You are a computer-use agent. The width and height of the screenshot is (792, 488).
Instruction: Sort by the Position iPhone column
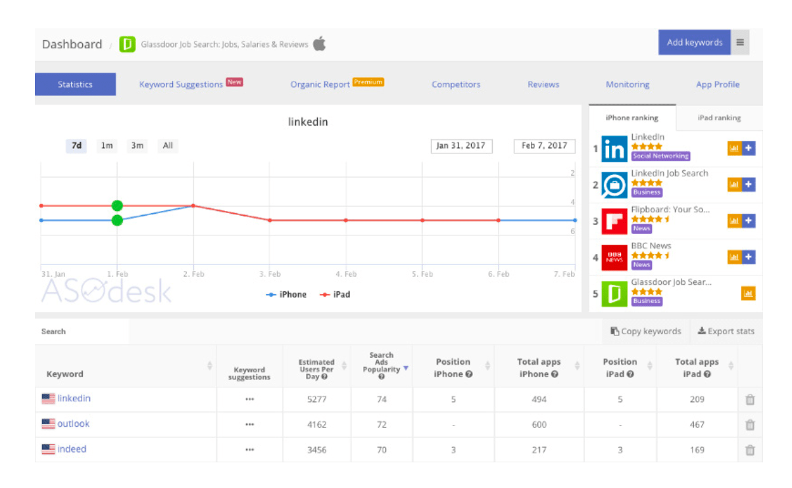(487, 366)
